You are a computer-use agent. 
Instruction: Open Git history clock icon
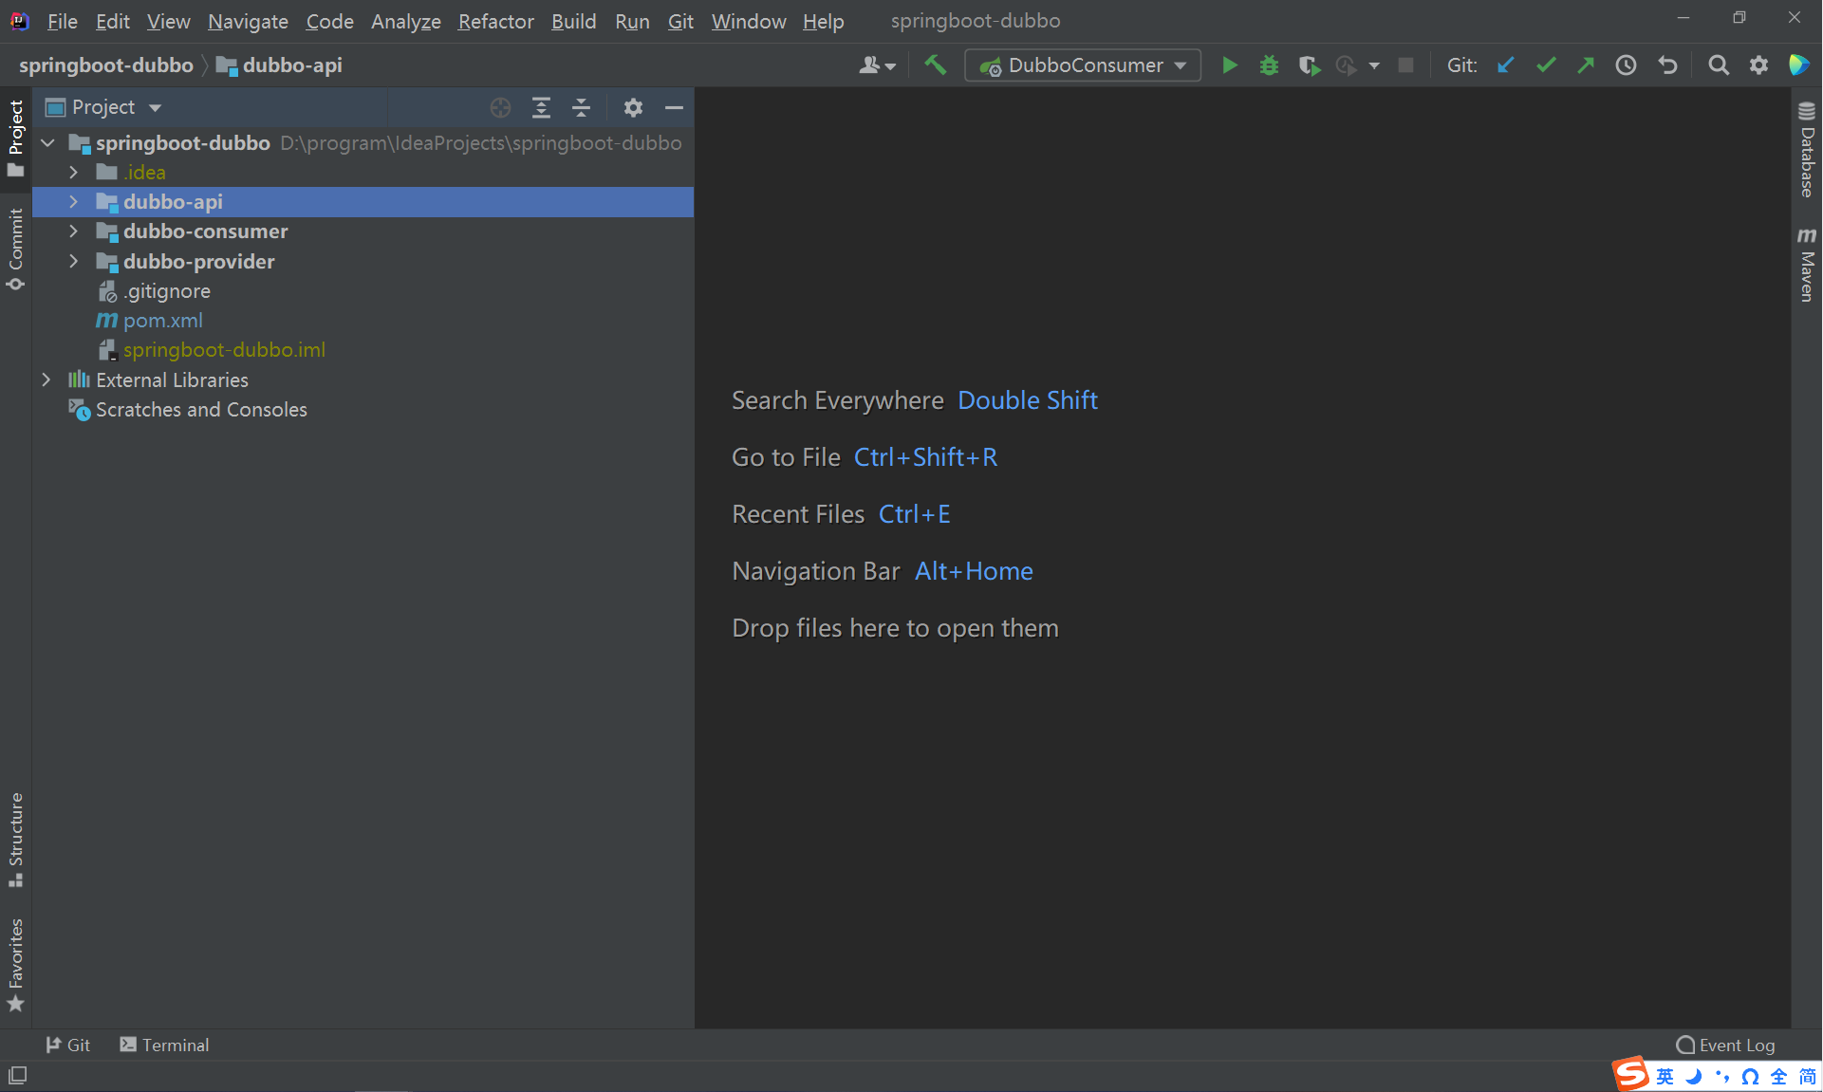pyautogui.click(x=1626, y=65)
